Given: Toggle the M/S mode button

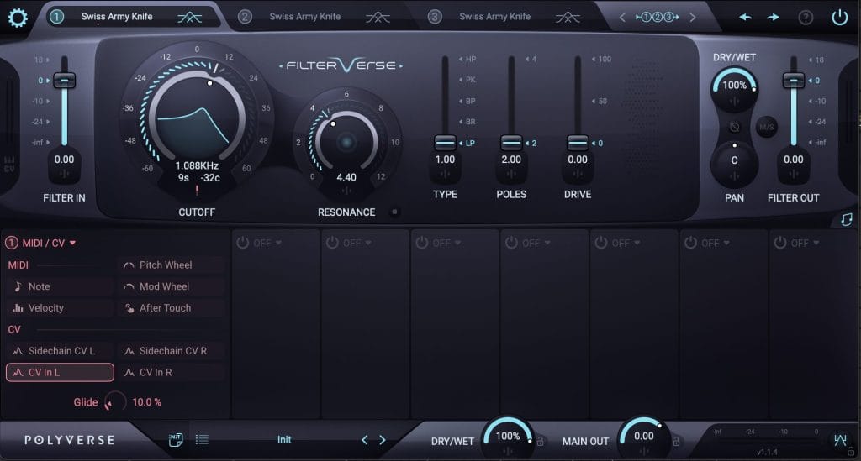Looking at the screenshot, I should [766, 128].
